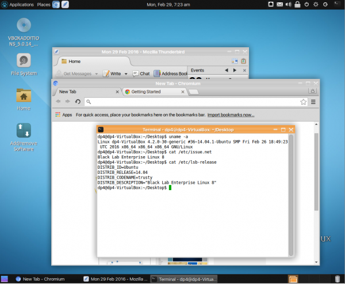Screen dimensions: 345x284
Task: Open the Thunderbird tasks tab icon
Action: tap(243, 61)
